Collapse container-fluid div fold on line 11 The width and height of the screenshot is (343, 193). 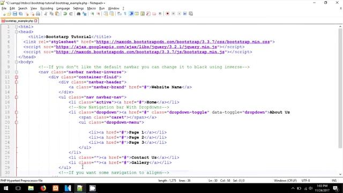pos(17,77)
